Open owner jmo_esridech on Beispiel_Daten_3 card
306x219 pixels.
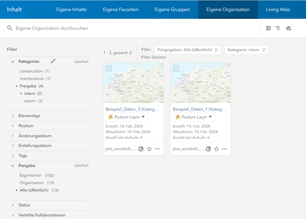pos(121,149)
